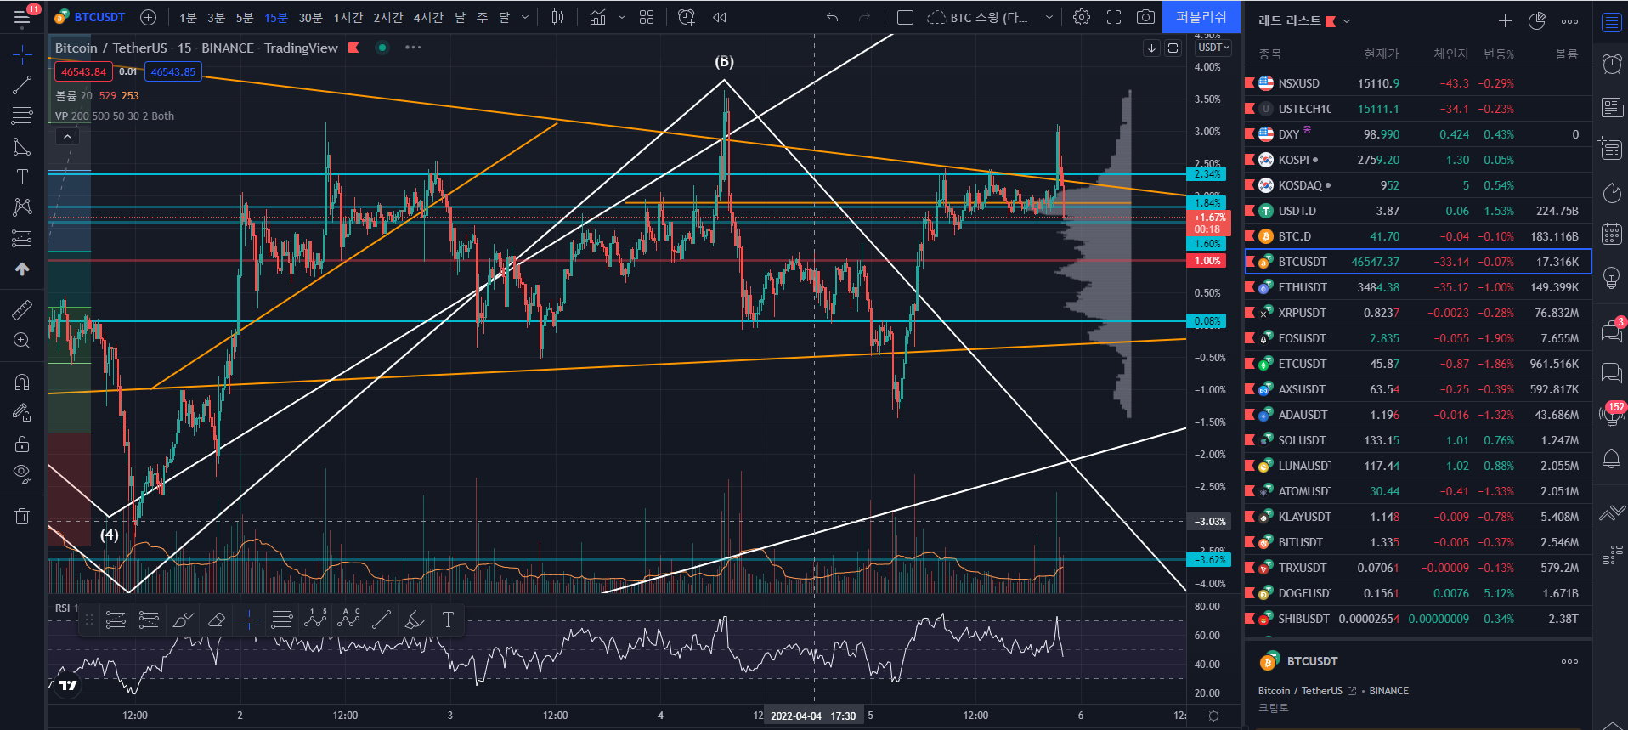Image resolution: width=1628 pixels, height=730 pixels.
Task: Undo the last chart action
Action: (x=832, y=17)
